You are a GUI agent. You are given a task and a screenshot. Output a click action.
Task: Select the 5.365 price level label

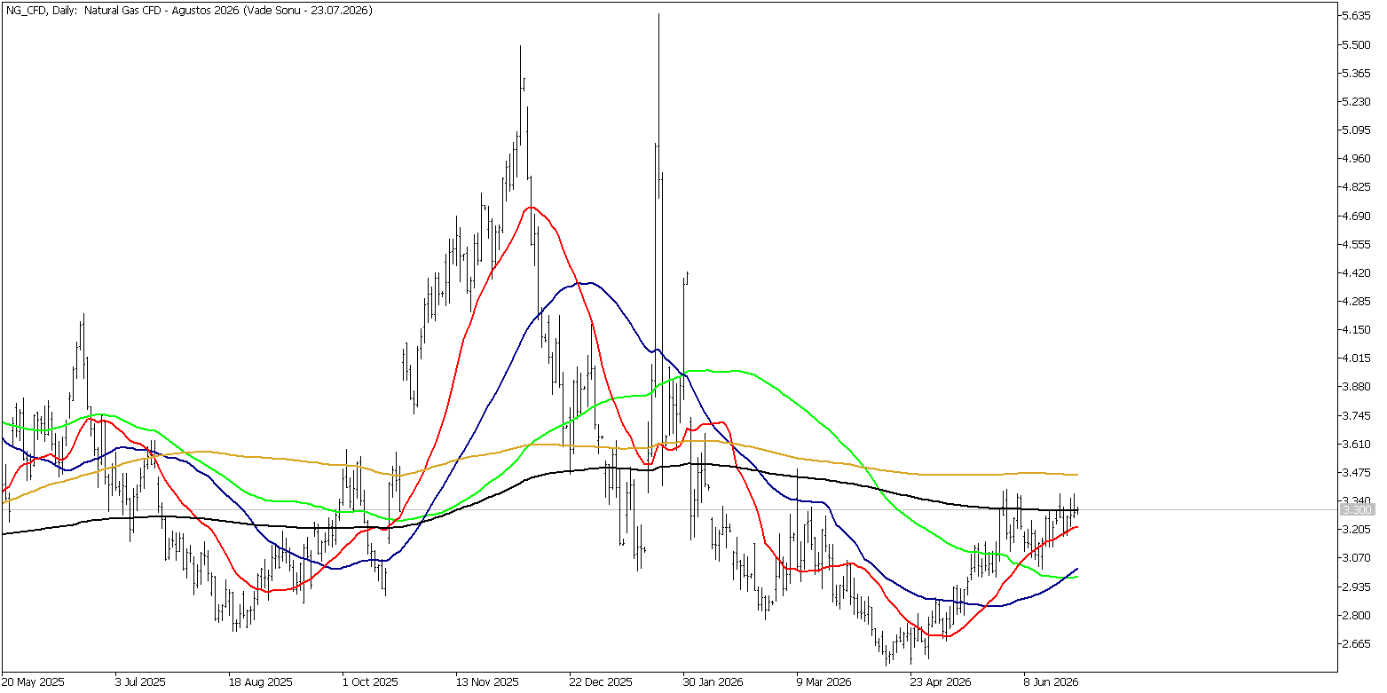1358,73
